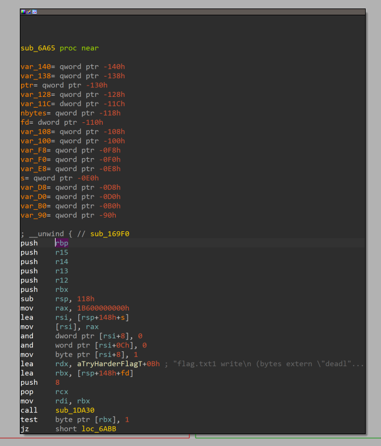
Task: Click var_F0 variable line
Action: tap(70, 160)
